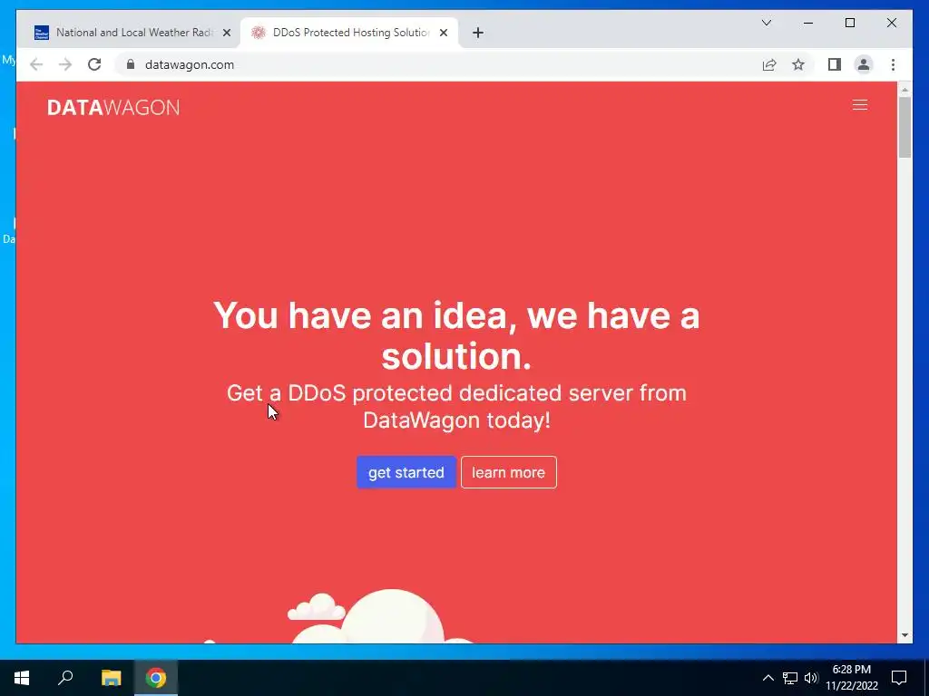The image size is (929, 696).
Task: Click the DATAWAGON logo
Action: tap(113, 107)
